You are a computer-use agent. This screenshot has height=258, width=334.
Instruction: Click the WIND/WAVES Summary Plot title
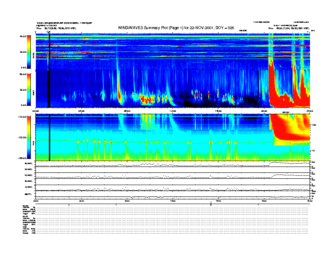176,28
